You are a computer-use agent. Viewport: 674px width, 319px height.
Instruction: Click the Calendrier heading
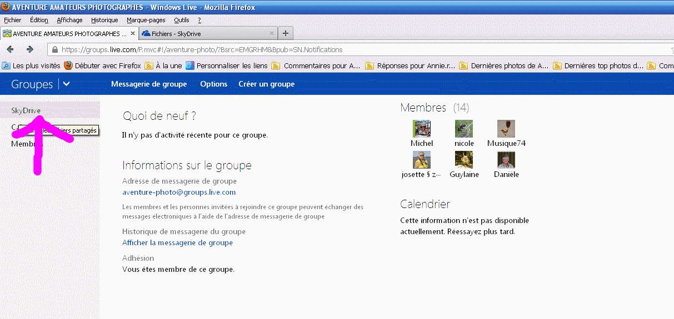[x=425, y=204]
